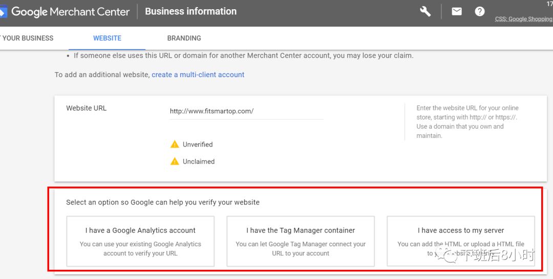Focus the Website URL input field
This screenshot has width=553, height=279.
tap(246, 111)
